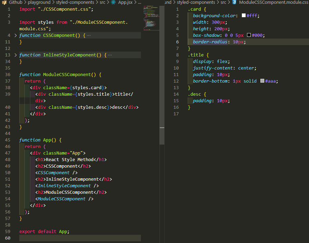Click the background-color property name
The height and width of the screenshot is (243, 309).
pyautogui.click(x=214, y=16)
